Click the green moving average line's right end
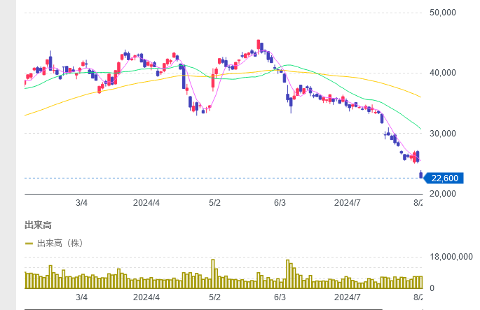 click(x=420, y=127)
